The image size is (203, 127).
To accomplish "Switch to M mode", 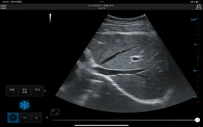I will click(36, 118).
